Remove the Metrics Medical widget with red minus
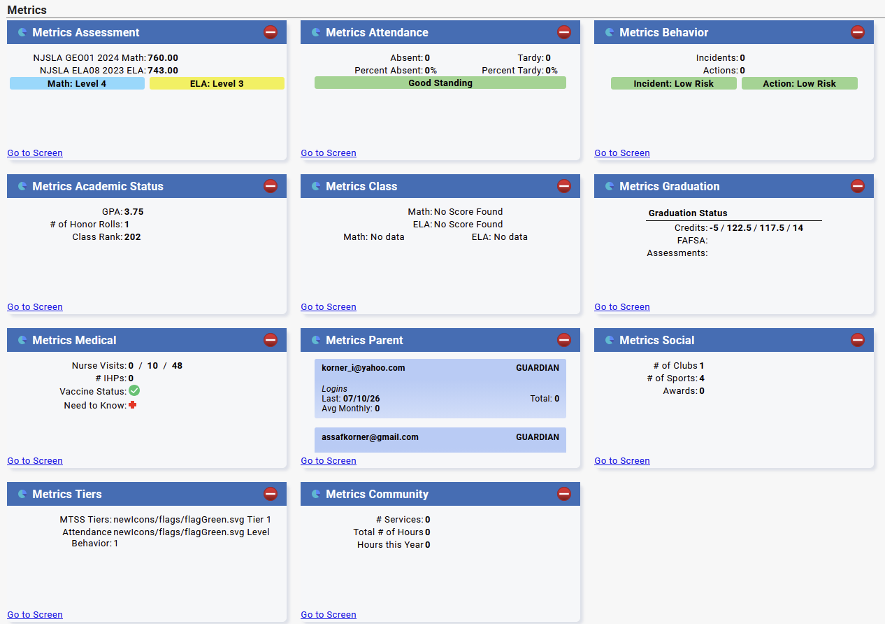Image resolution: width=885 pixels, height=624 pixels. click(271, 340)
